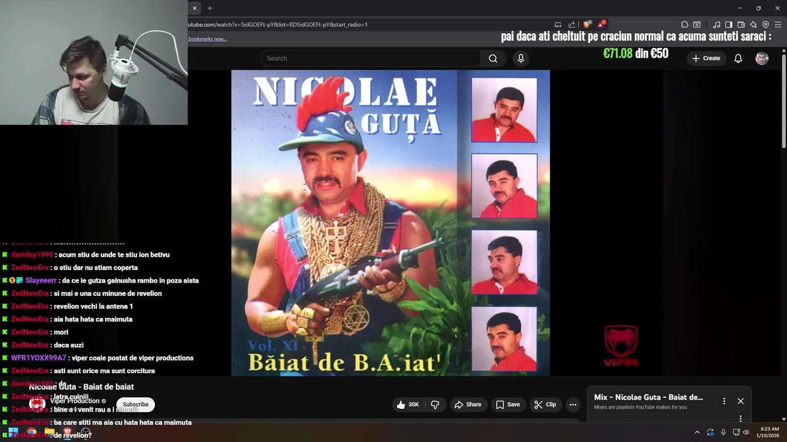Image resolution: width=787 pixels, height=442 pixels.
Task: Open Mix - Nicolae Guta playlist title
Action: (x=648, y=397)
